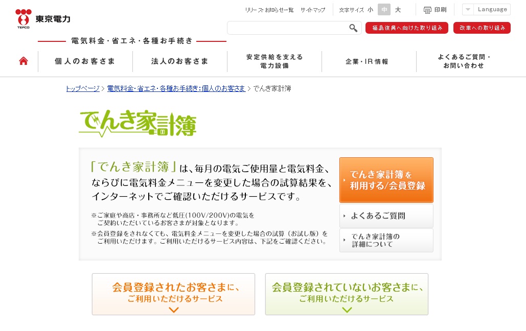
Task: Open the サイトマップ link
Action: point(313,10)
